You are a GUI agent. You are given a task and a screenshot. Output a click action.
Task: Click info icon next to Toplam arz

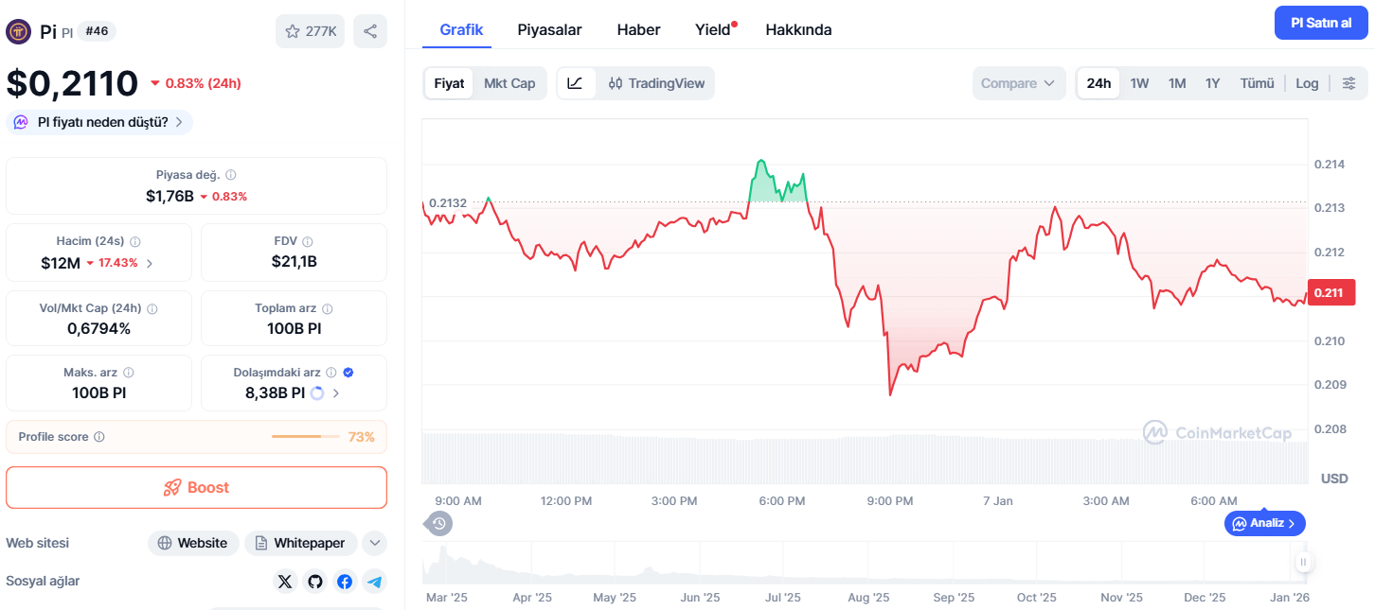[328, 308]
